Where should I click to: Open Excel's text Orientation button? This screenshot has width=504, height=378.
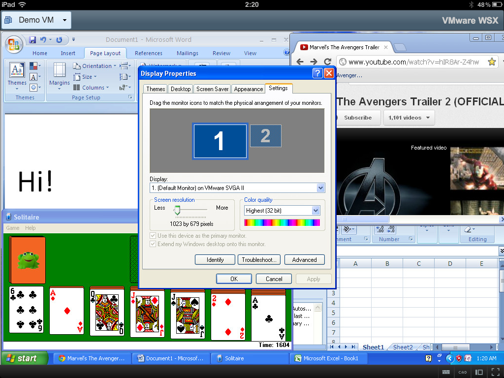click(349, 229)
